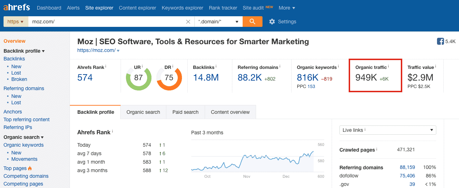Image resolution: width=459 pixels, height=188 pixels.
Task: Switch to the Content overview tab
Action: tap(230, 112)
